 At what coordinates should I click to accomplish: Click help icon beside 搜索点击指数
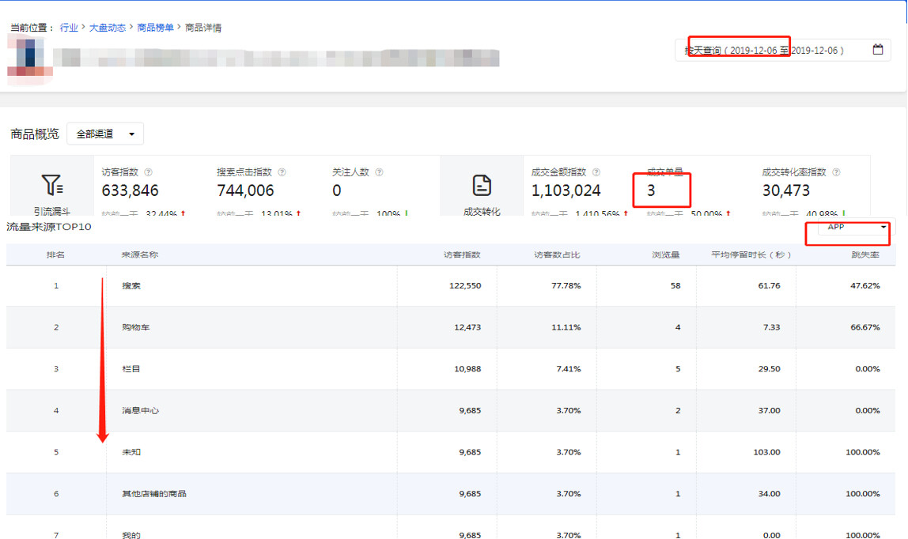coord(282,172)
